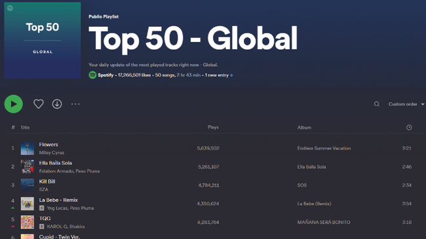Screen dimensions: 426x239
Task: Click the TQG cover thumbnail
Action: [x=28, y=222]
